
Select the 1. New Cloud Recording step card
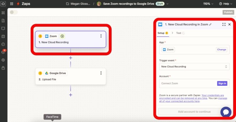point(71,39)
